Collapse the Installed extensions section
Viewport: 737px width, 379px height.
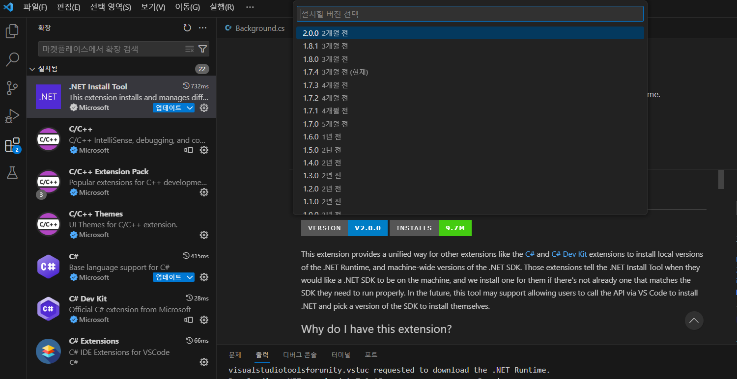pos(32,69)
